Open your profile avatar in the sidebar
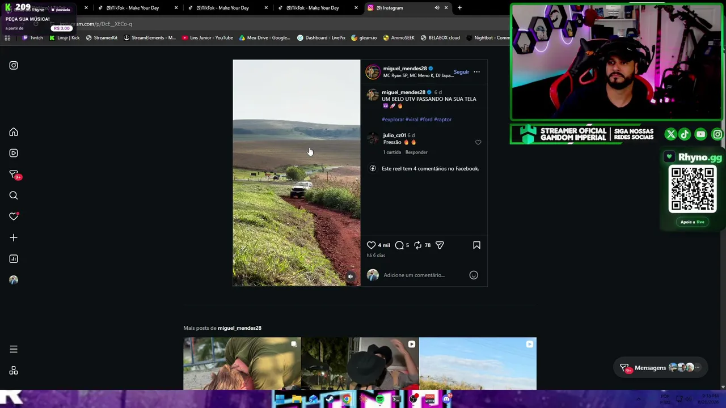726x408 pixels. click(x=14, y=280)
